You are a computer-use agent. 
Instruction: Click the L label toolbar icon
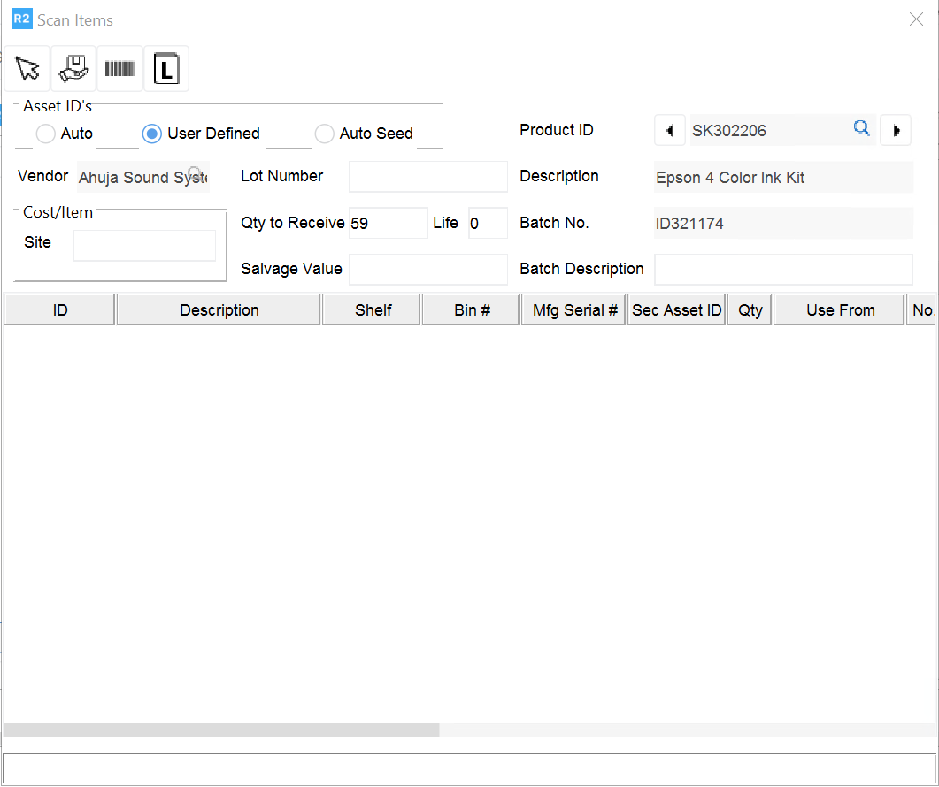tap(166, 69)
